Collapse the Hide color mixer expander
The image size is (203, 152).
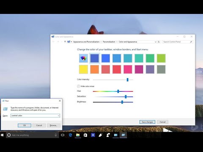79,86
